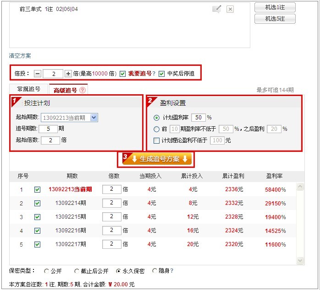
Task: Select the 计划盈利率 radio option
Action: (157, 118)
